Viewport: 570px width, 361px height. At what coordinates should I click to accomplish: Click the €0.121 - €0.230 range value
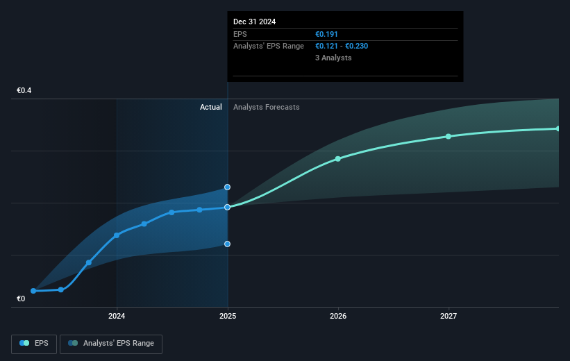pyautogui.click(x=342, y=47)
